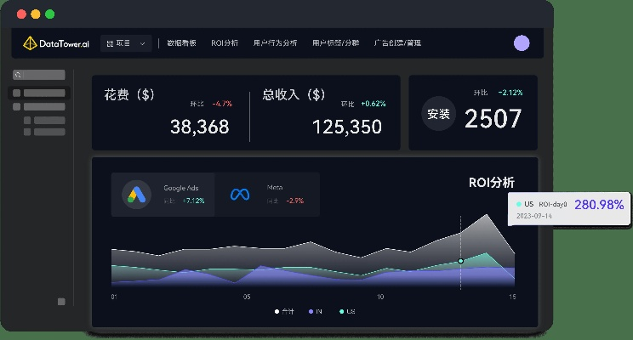
Task: Open the ROI分析 menu item
Action: coord(225,42)
